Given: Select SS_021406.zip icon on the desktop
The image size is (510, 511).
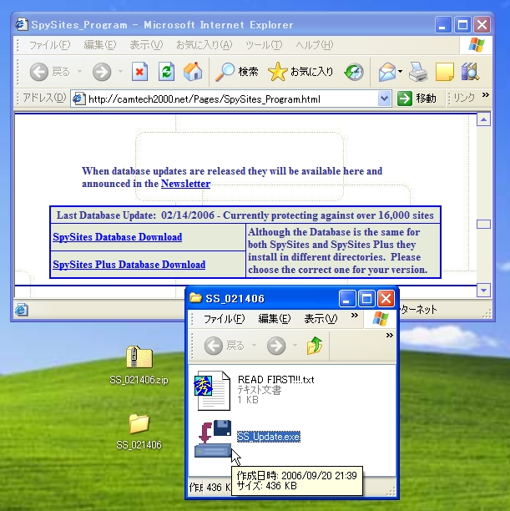Looking at the screenshot, I should [x=139, y=357].
